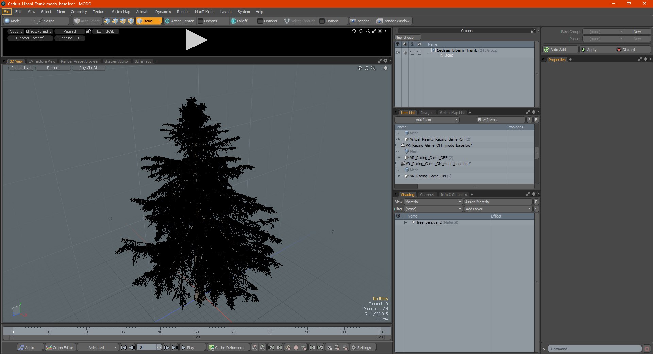
Task: Click the 3D viewport zoom magnifier icon
Action: [x=373, y=68]
